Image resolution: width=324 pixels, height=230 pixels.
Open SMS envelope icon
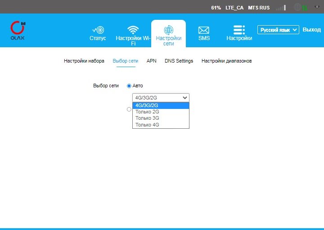coord(204,30)
